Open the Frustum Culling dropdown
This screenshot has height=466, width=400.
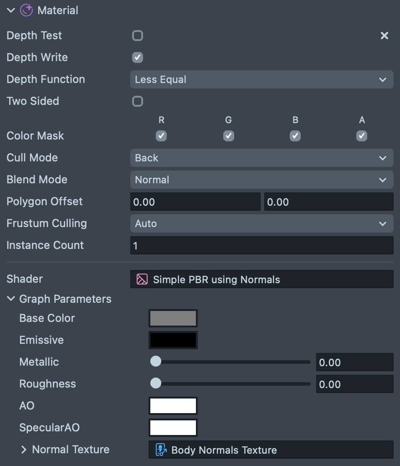point(262,223)
